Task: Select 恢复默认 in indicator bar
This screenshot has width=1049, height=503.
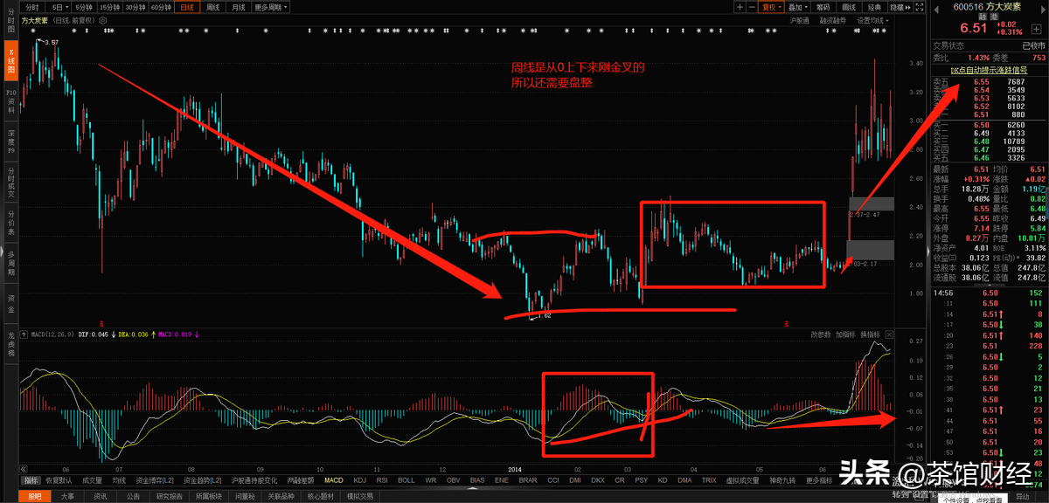Action: click(x=59, y=480)
